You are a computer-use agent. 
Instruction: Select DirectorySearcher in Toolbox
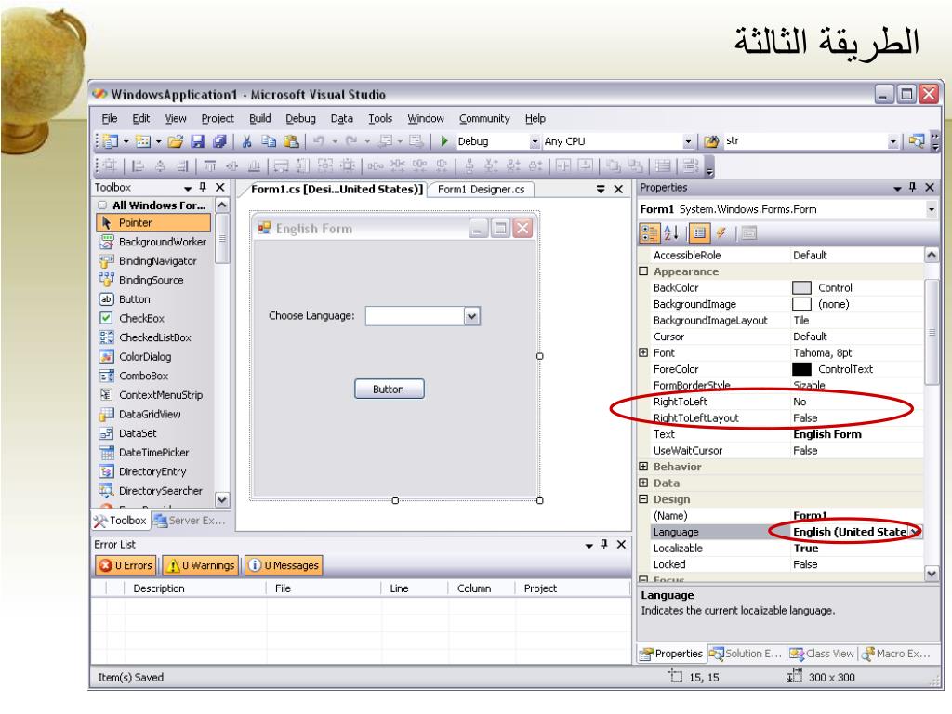153,491
